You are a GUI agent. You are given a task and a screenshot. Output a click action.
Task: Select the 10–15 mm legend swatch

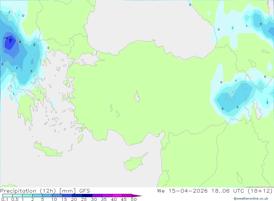(x=57, y=196)
